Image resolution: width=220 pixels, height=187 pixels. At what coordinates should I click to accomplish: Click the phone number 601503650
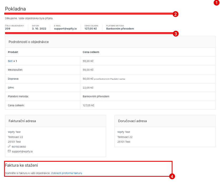pos(19,147)
